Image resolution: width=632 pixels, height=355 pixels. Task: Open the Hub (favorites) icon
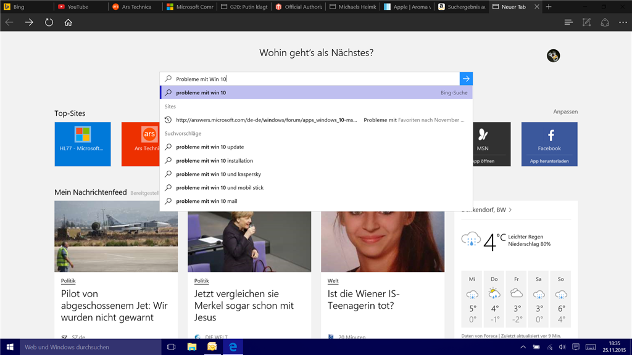pyautogui.click(x=568, y=23)
